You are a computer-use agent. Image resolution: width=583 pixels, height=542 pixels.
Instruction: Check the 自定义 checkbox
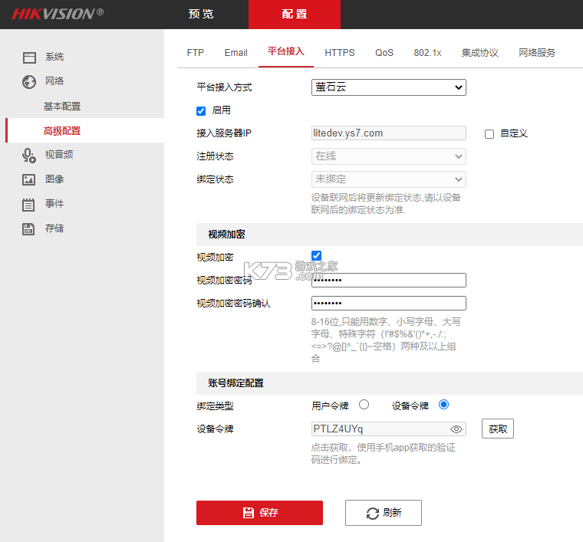click(489, 133)
